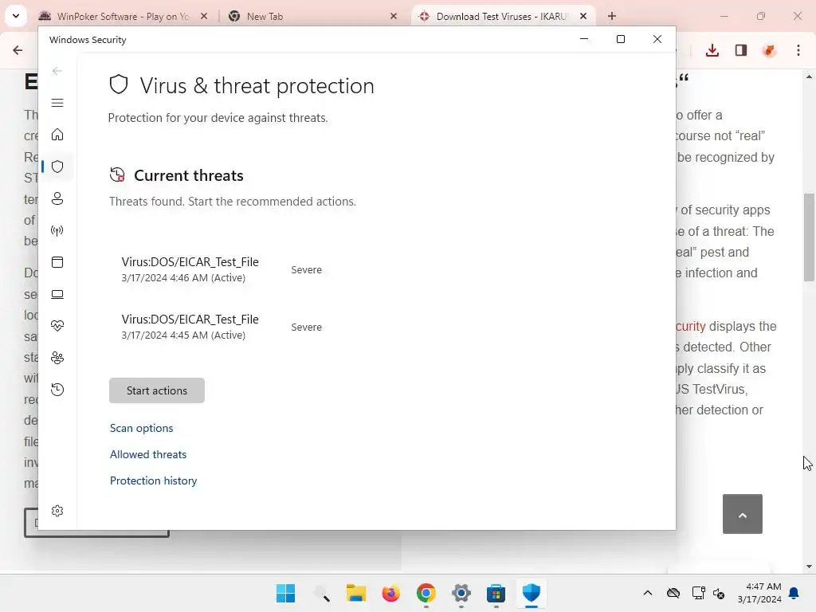This screenshot has height=612, width=816.
Task: Show hidden system tray icons
Action: click(647, 593)
